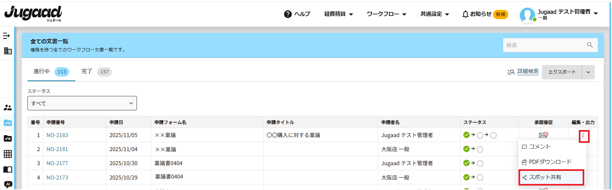Click approval reminder mail icon for NO-2183

point(543,135)
